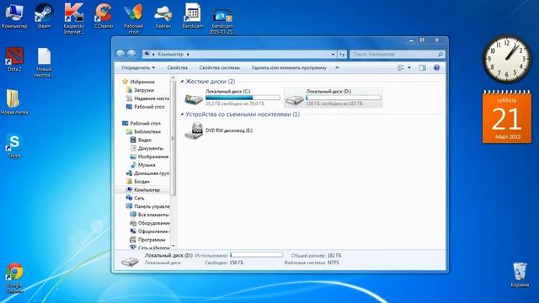This screenshot has width=539, height=303.
Task: Select Избранное in navigation pane
Action: point(138,82)
